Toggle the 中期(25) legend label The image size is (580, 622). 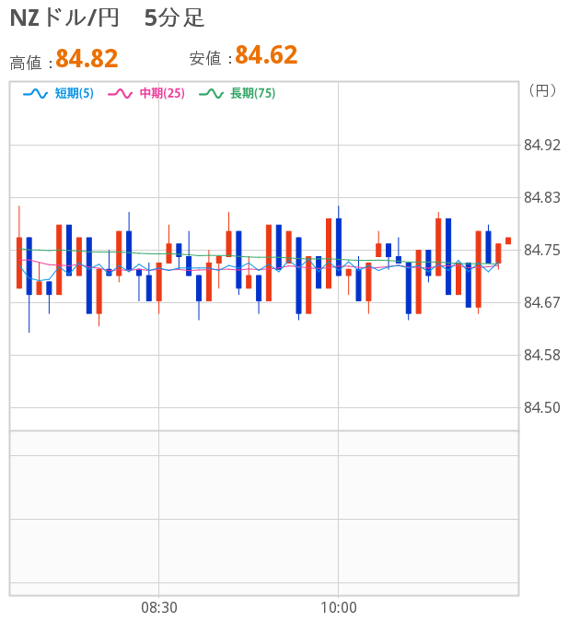click(x=162, y=93)
